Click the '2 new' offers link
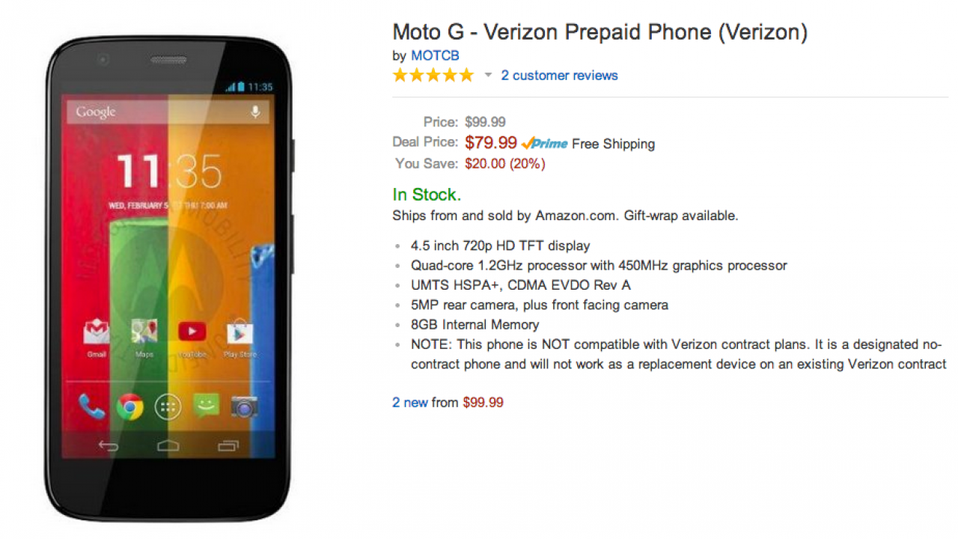Viewport: 958px width, 539px height. [x=410, y=403]
